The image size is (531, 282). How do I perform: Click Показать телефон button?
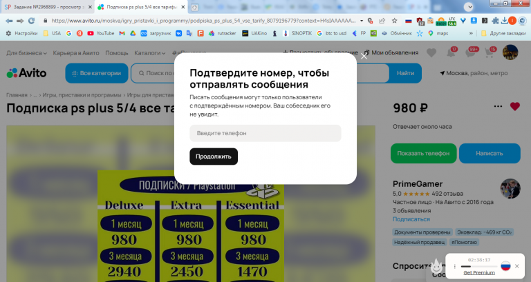pos(423,153)
